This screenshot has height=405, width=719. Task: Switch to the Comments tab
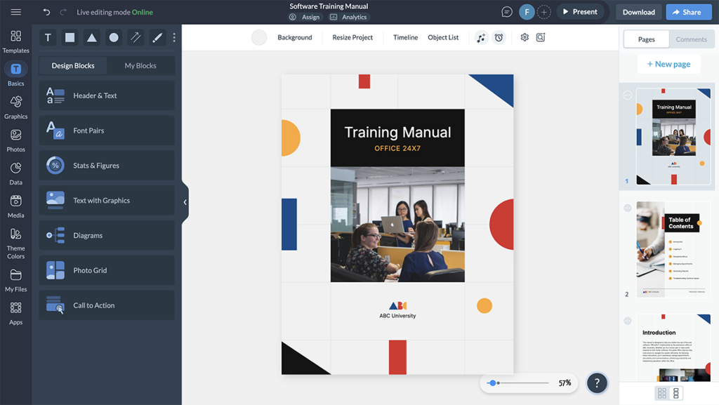(692, 39)
